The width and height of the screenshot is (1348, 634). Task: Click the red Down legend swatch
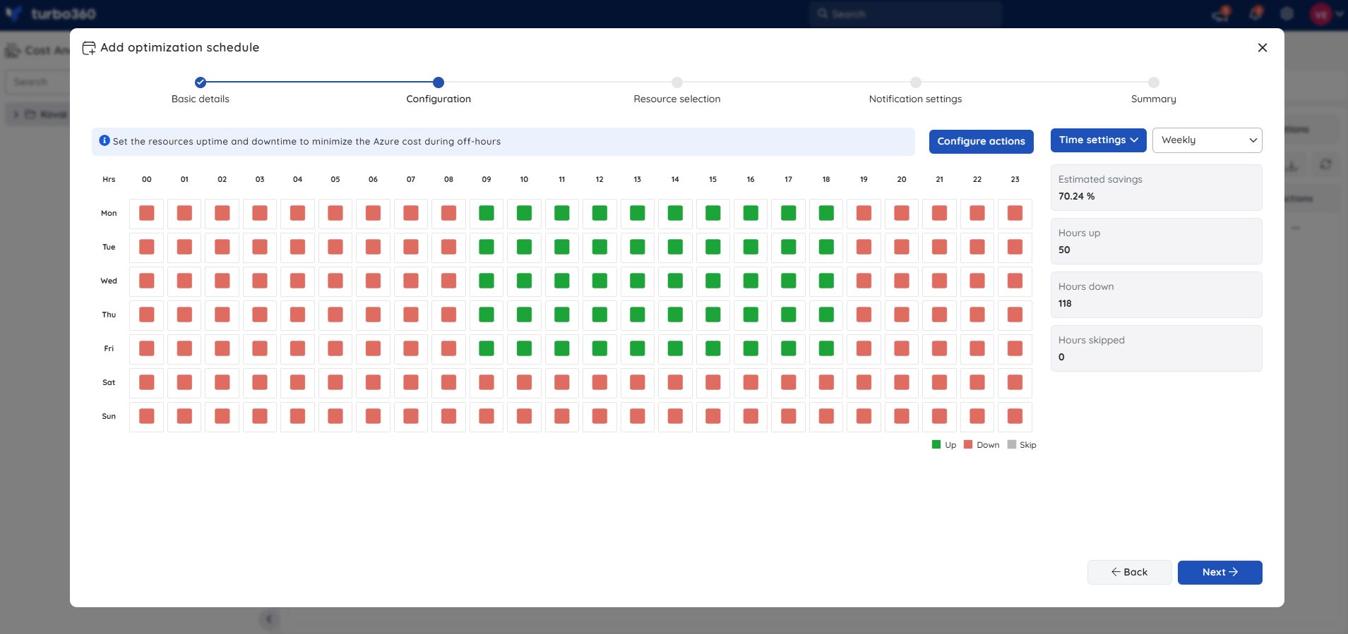[x=968, y=444]
